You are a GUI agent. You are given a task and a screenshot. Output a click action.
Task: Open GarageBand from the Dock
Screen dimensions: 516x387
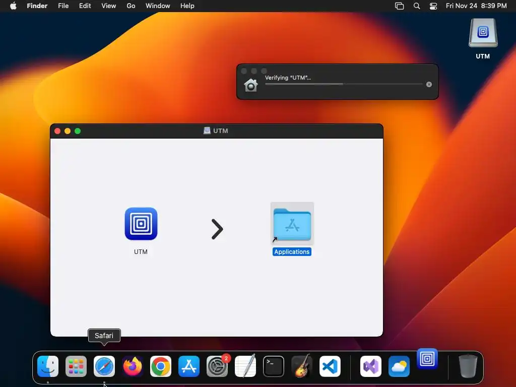tap(301, 366)
